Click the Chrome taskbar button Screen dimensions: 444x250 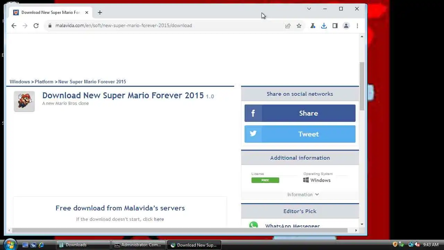[x=194, y=245]
